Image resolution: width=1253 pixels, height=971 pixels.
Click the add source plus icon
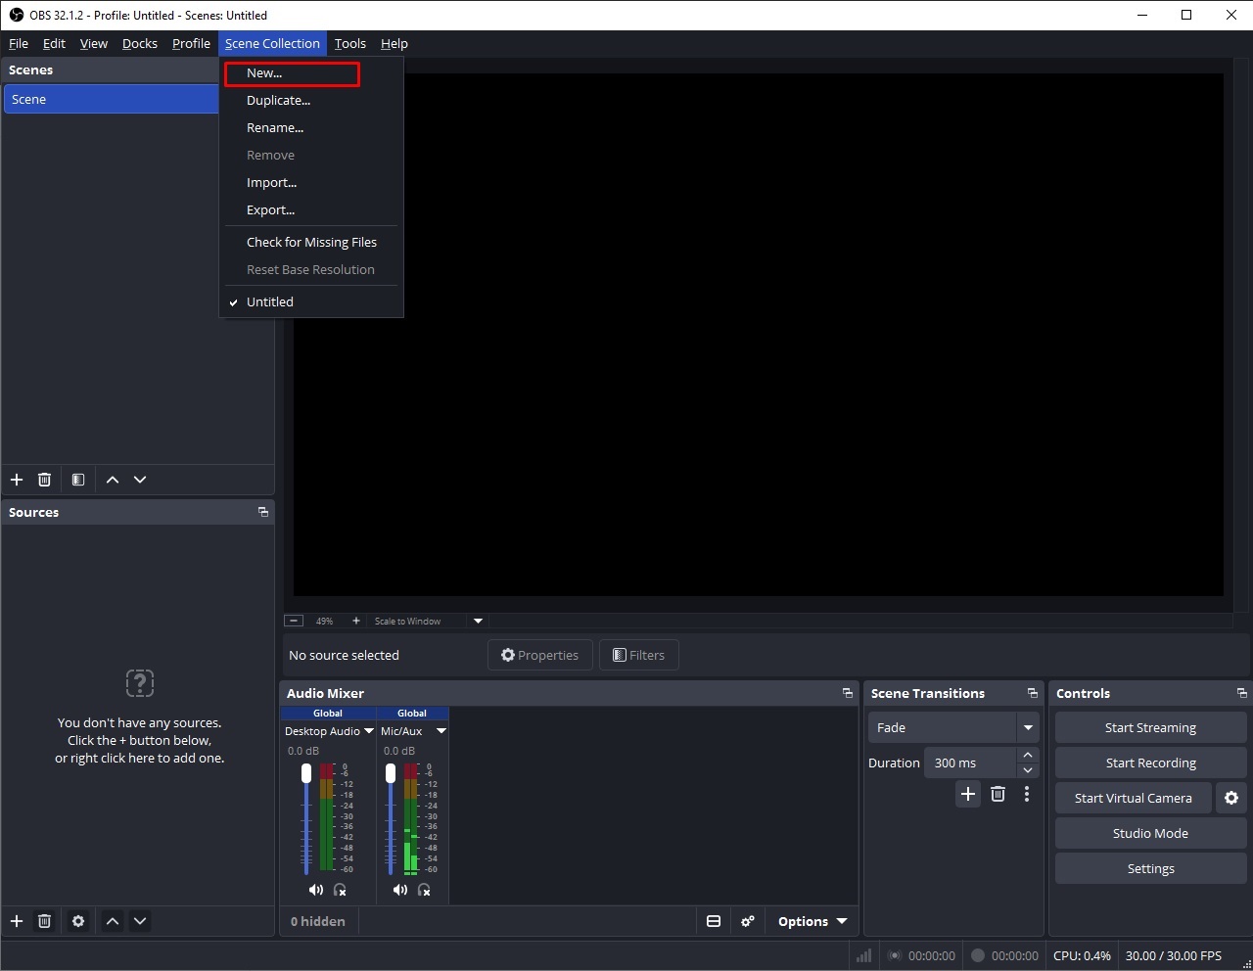17,921
